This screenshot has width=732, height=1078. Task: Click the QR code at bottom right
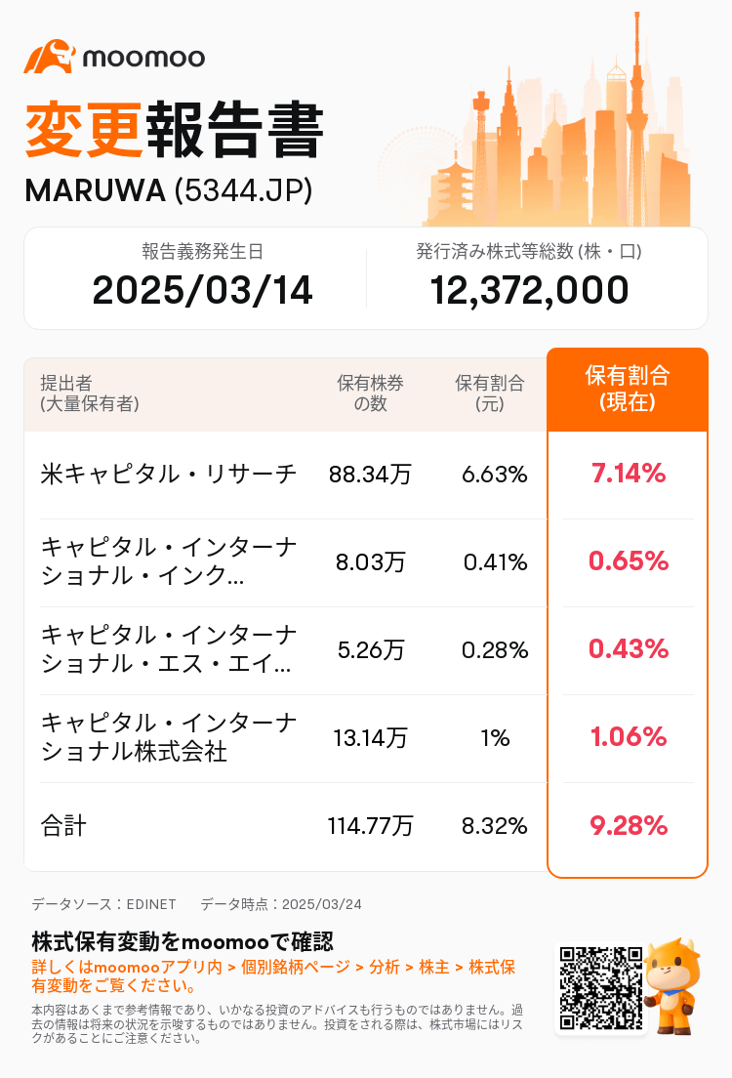(x=600, y=988)
